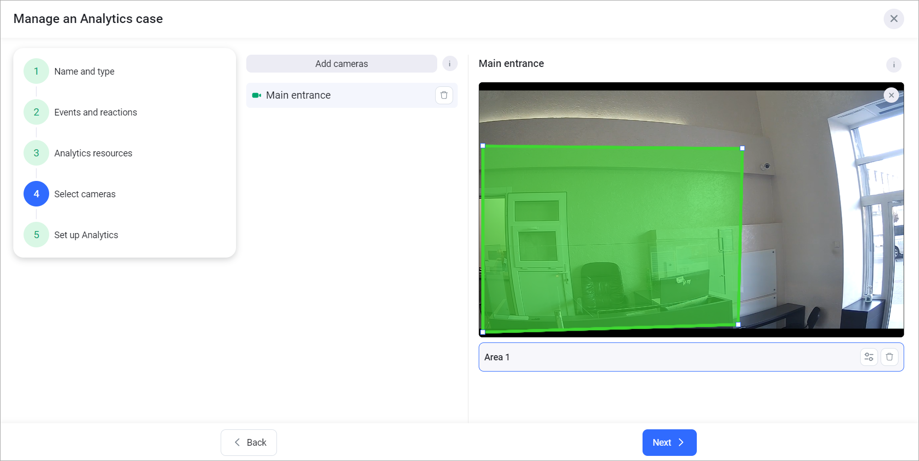Click top-right corner handle of green area
The width and height of the screenshot is (919, 461).
742,148
